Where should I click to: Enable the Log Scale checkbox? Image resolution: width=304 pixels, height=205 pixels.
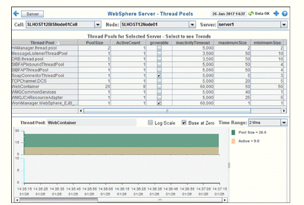150,122
